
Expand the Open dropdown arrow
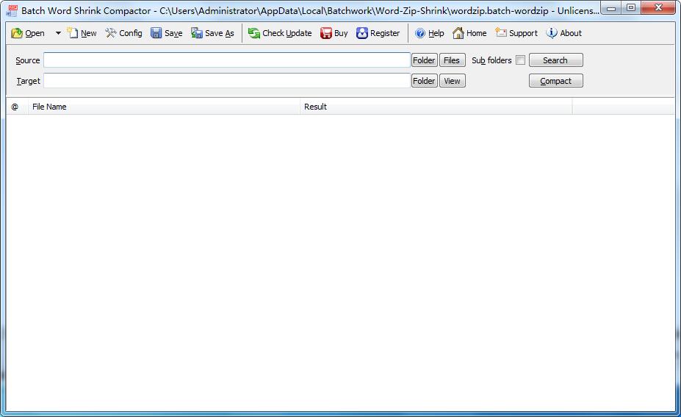coord(58,33)
